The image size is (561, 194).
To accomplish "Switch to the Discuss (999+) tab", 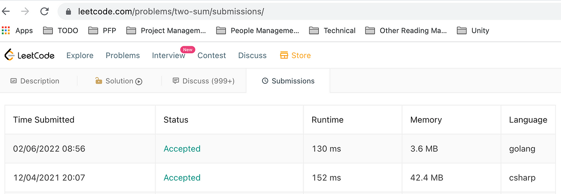I will click(x=203, y=81).
